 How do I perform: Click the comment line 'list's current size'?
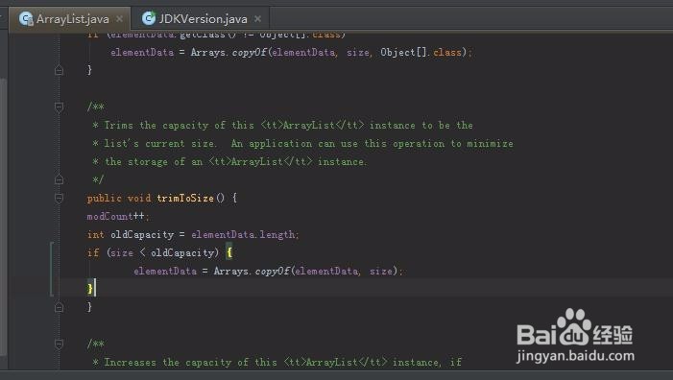(302, 144)
